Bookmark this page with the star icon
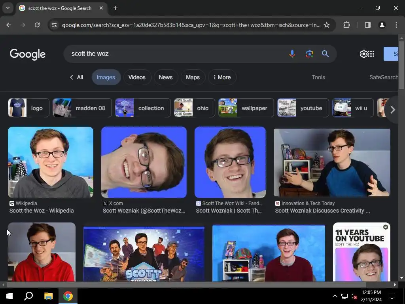 (x=327, y=25)
